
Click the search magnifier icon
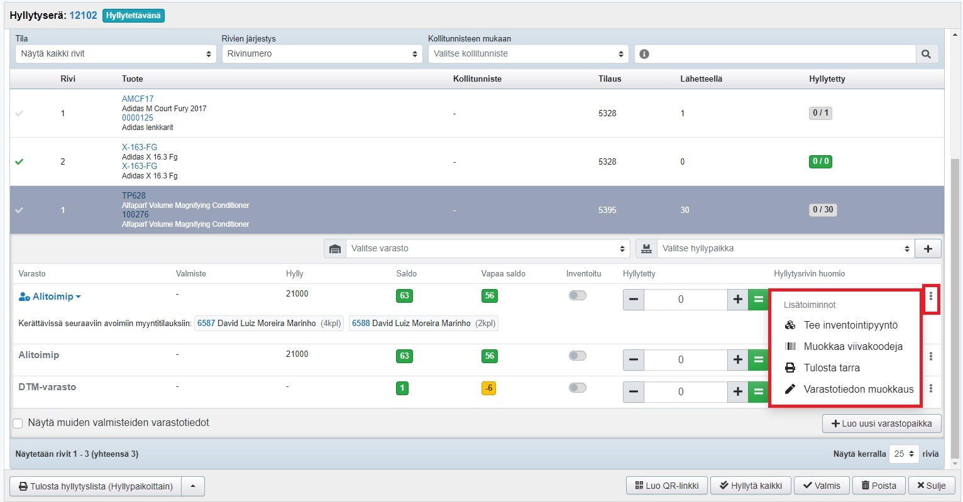[926, 54]
